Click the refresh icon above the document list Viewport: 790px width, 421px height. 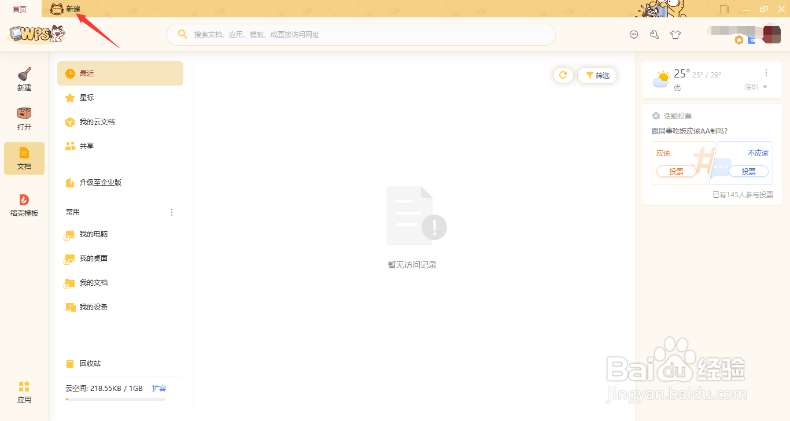tap(563, 75)
